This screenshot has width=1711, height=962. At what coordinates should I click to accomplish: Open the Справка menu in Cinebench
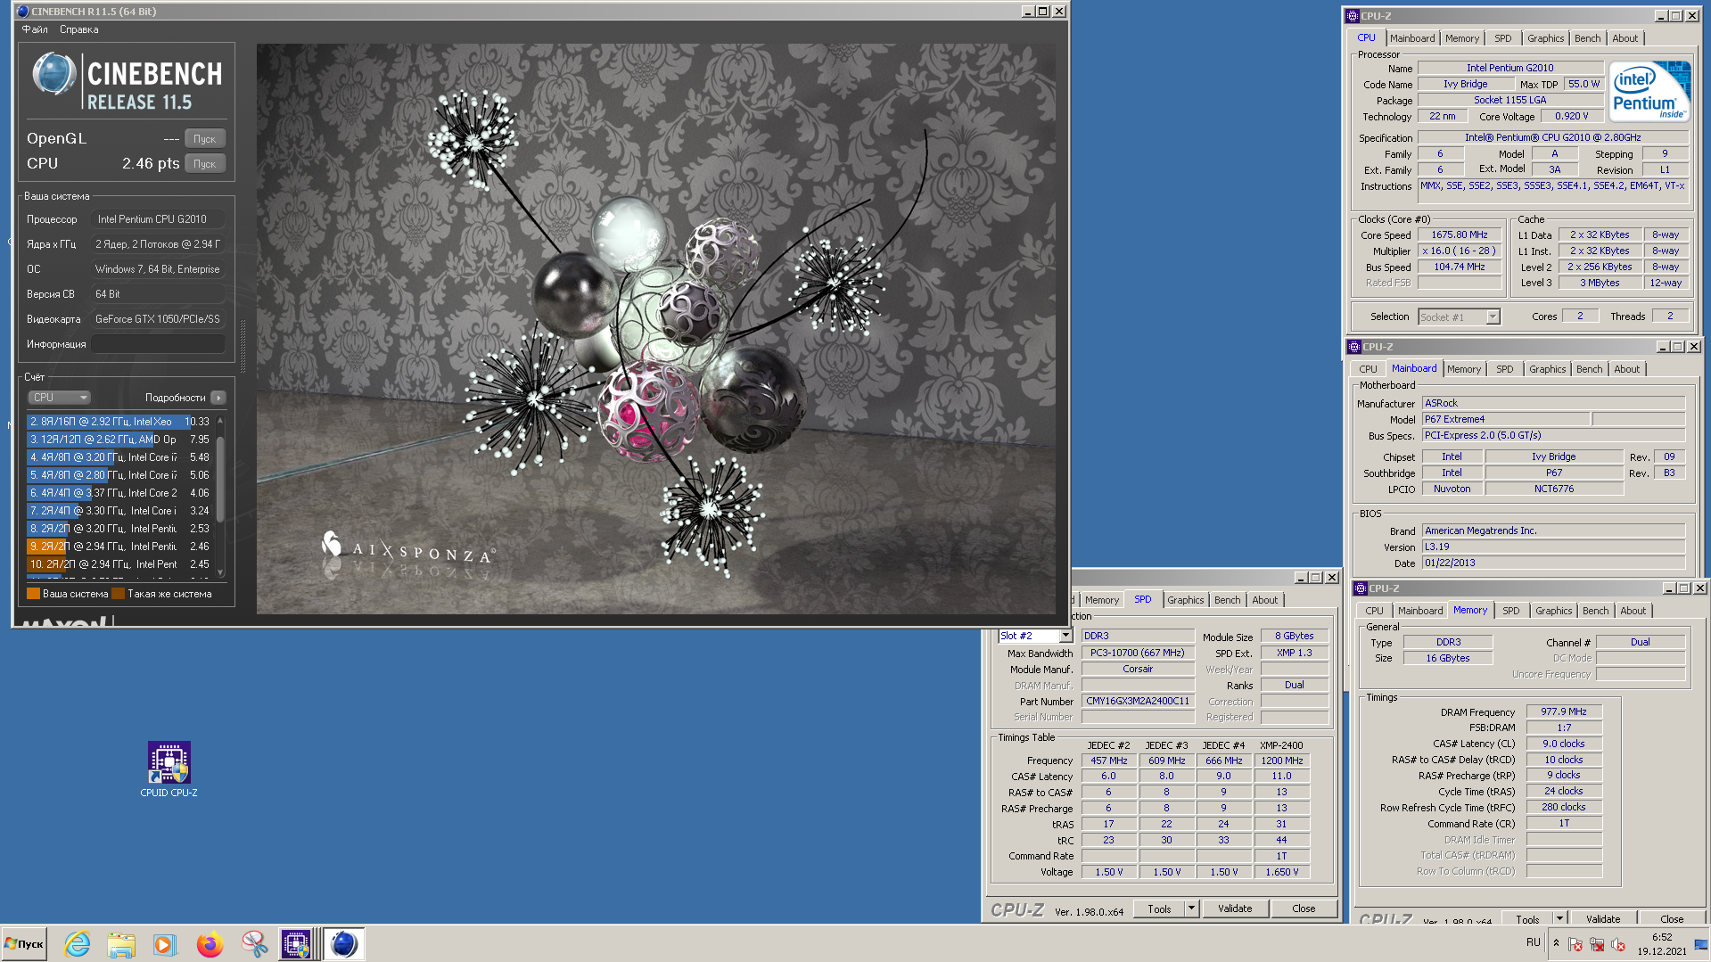79,29
